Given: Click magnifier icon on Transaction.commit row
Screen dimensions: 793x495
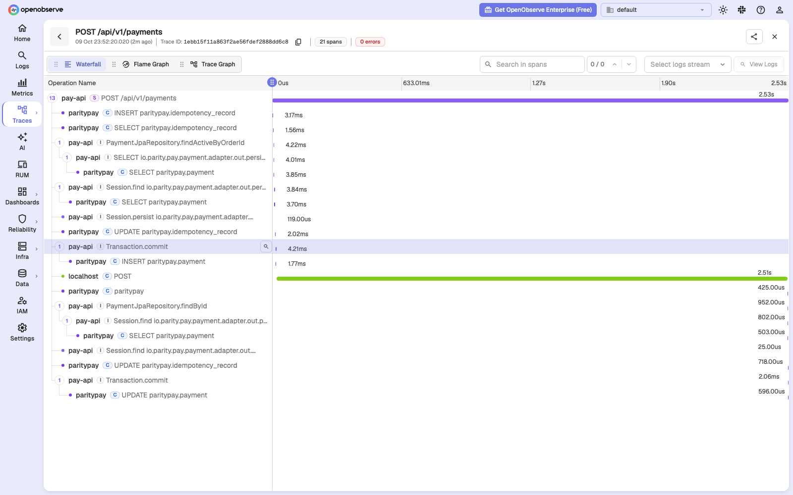Looking at the screenshot, I should (266, 247).
